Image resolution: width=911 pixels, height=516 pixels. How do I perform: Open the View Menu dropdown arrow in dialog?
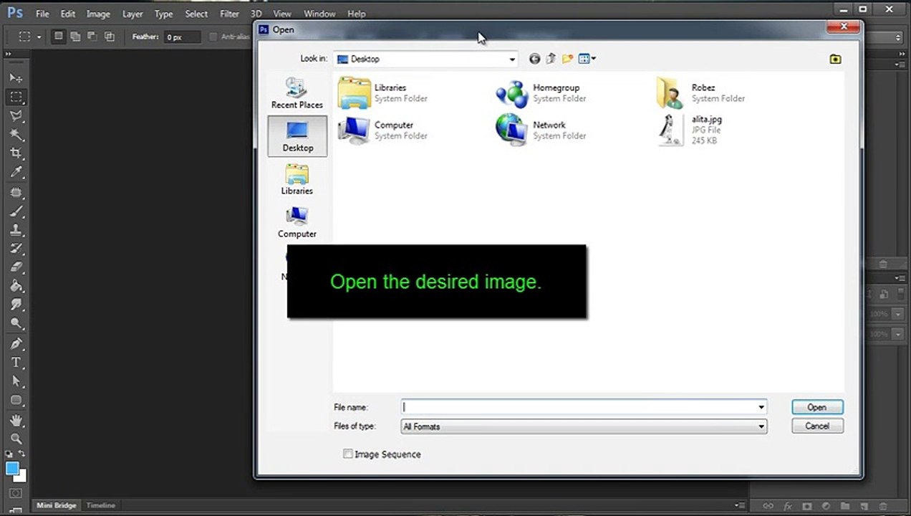coord(593,59)
